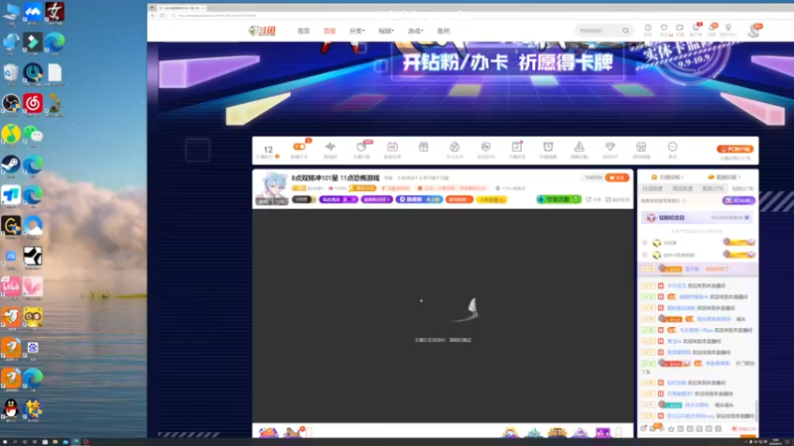The width and height of the screenshot is (794, 446).
Task: Expand the 视频 dropdown in navigation
Action: point(386,31)
